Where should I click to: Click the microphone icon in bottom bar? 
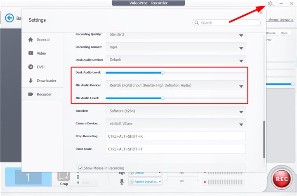[122, 182]
